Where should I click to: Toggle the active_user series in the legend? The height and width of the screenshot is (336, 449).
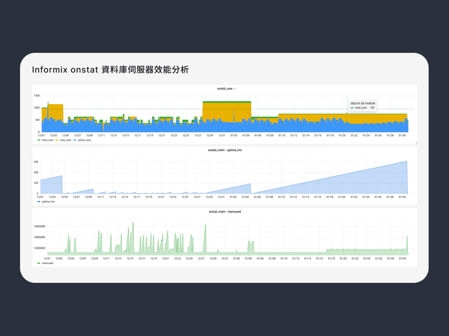pyautogui.click(x=84, y=140)
